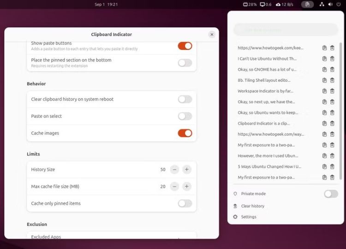Enable Private mode switch
The height and width of the screenshot is (249, 346).
331,194
